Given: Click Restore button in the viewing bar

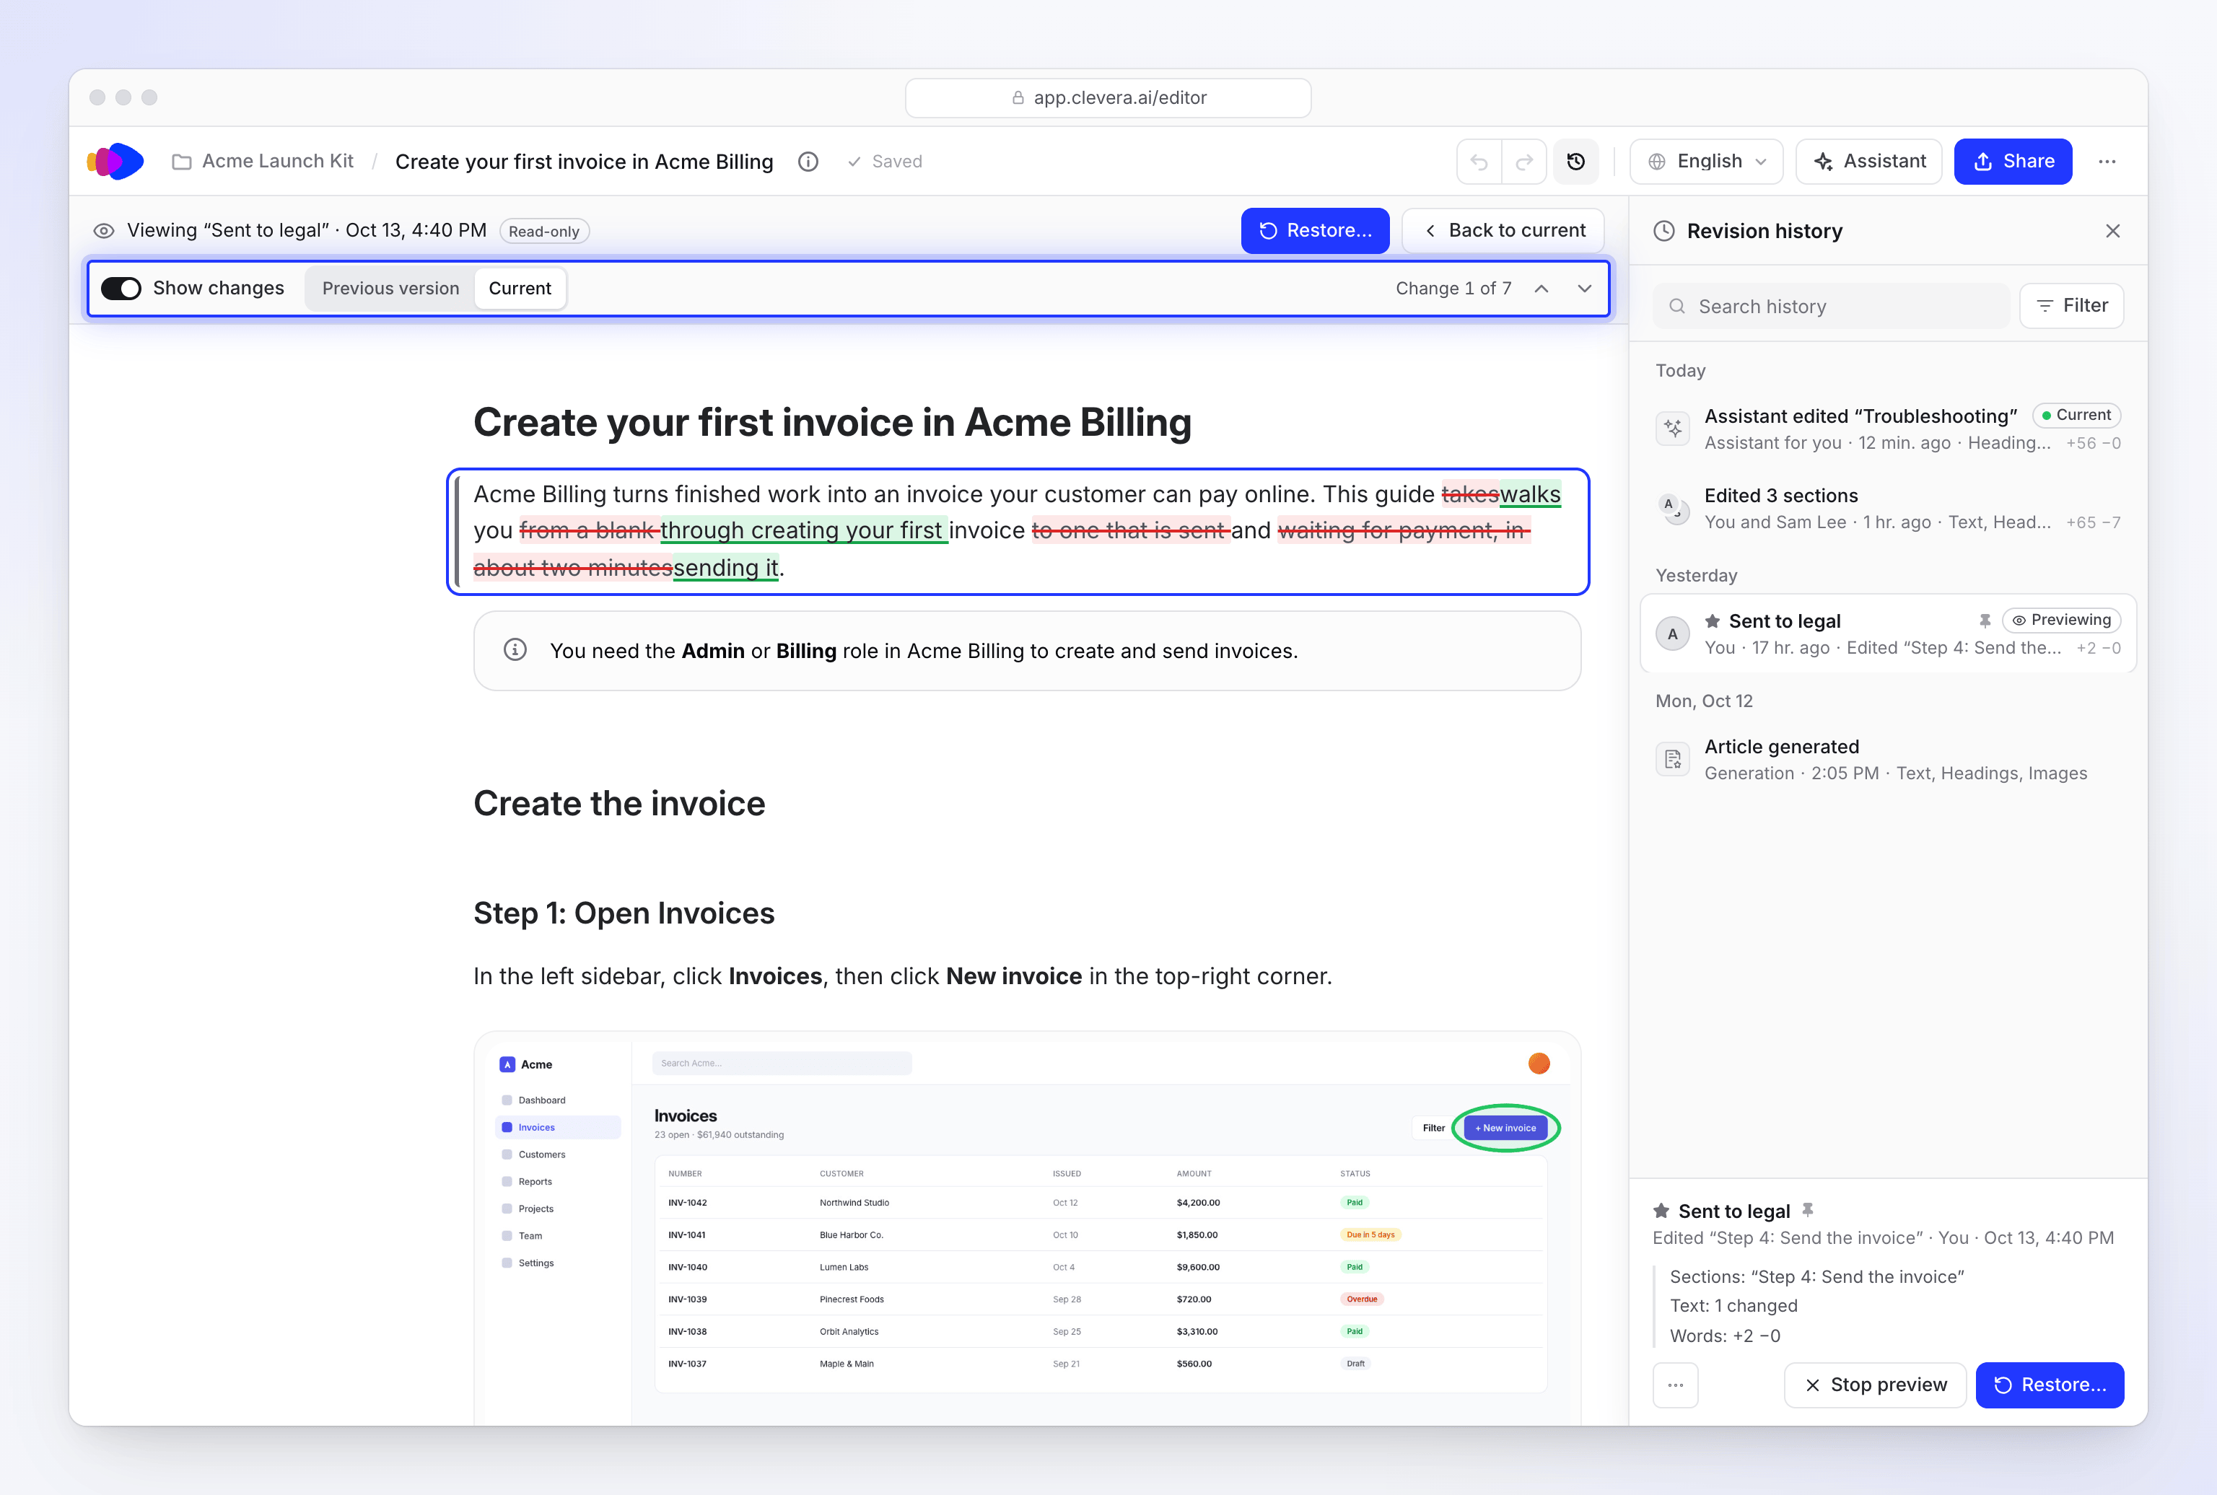Looking at the screenshot, I should click(1315, 231).
